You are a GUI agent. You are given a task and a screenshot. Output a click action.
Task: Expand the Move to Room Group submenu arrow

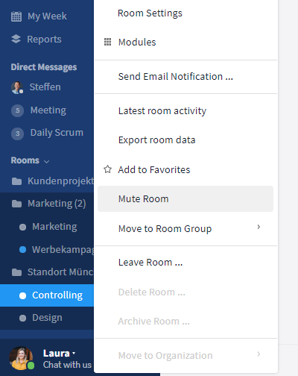pyautogui.click(x=259, y=227)
